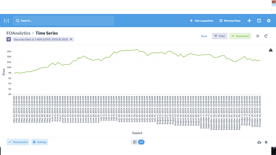Click the Save link
276x155 pixels.
click(x=204, y=36)
